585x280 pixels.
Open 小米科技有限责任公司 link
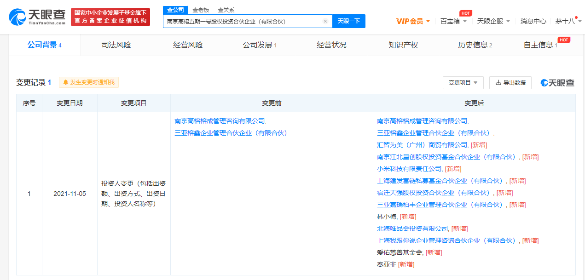click(x=409, y=169)
